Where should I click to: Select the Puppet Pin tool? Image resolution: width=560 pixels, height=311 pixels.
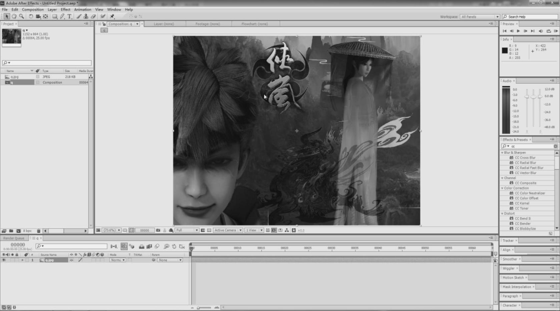click(112, 16)
